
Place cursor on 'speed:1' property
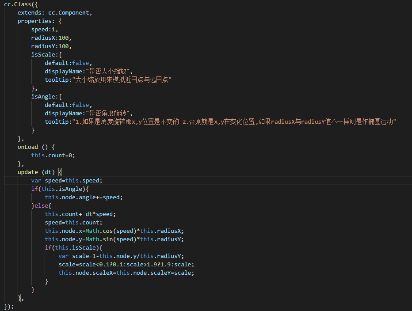[x=44, y=30]
